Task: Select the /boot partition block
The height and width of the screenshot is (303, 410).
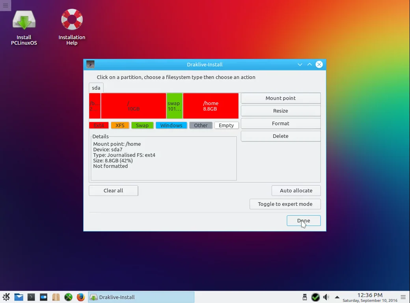Action: pos(95,106)
